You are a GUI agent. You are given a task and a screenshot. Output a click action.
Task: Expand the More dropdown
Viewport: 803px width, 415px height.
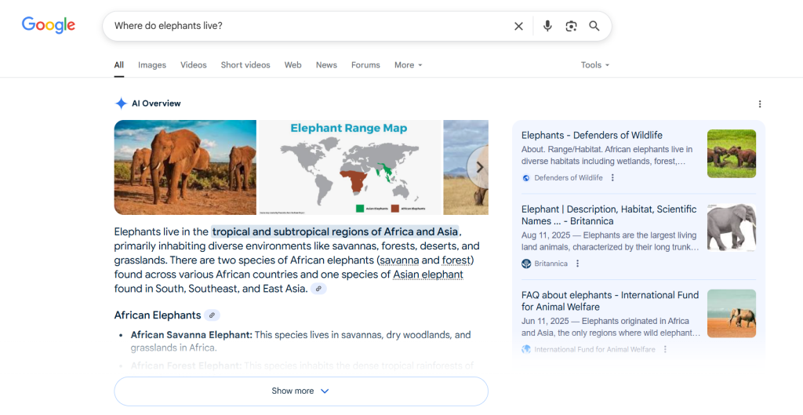(x=408, y=65)
